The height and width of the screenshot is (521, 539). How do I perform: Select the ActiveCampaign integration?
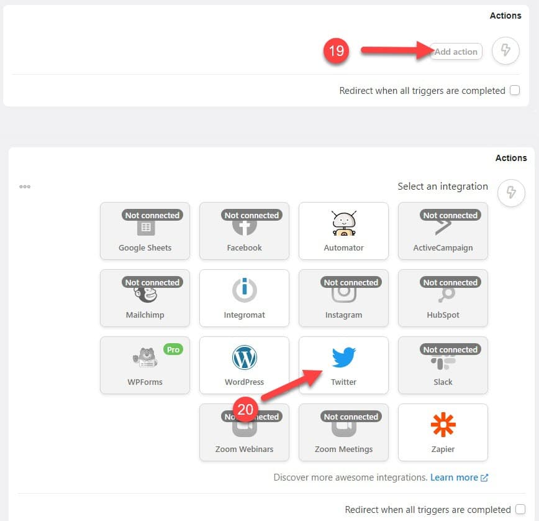coord(443,231)
